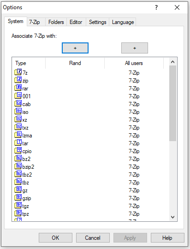Click the zip file type icon
The width and height of the screenshot is (190, 249).
(18, 80)
